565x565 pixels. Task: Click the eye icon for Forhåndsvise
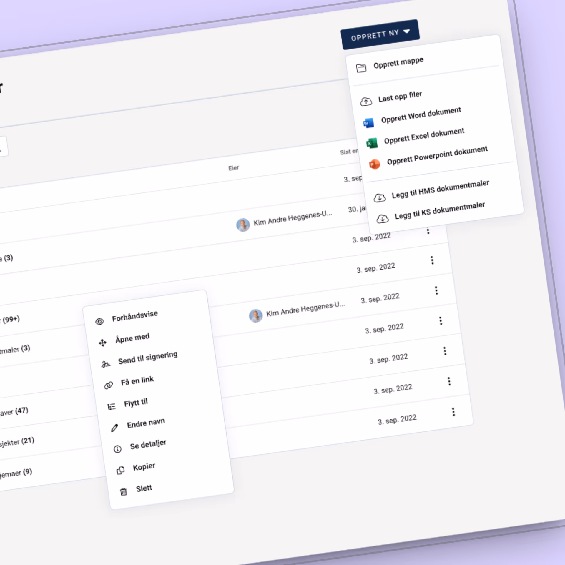(x=99, y=321)
